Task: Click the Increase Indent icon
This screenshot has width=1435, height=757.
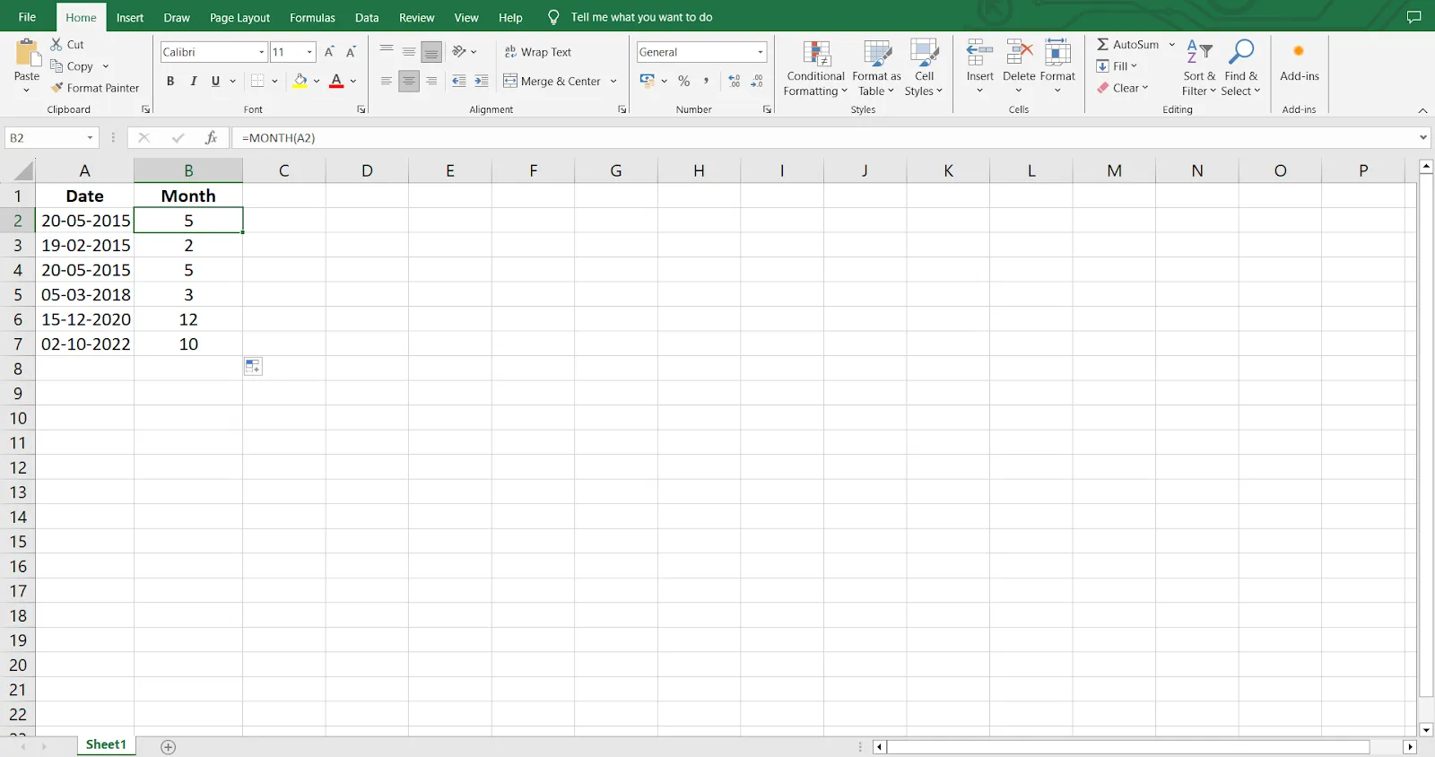Action: pyautogui.click(x=481, y=81)
